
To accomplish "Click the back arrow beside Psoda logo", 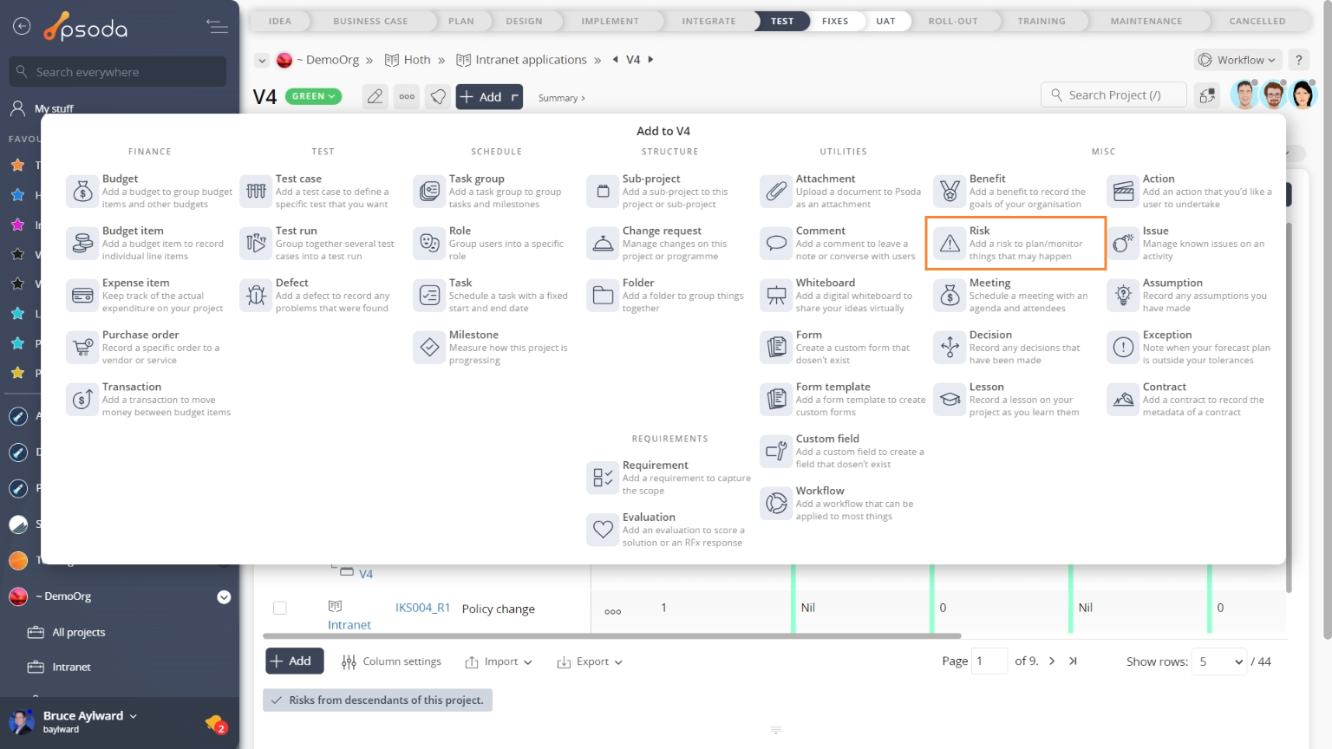I will coord(22,27).
